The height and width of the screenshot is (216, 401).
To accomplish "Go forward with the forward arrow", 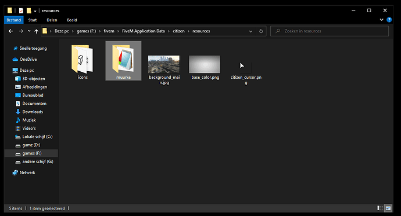I will pos(21,31).
